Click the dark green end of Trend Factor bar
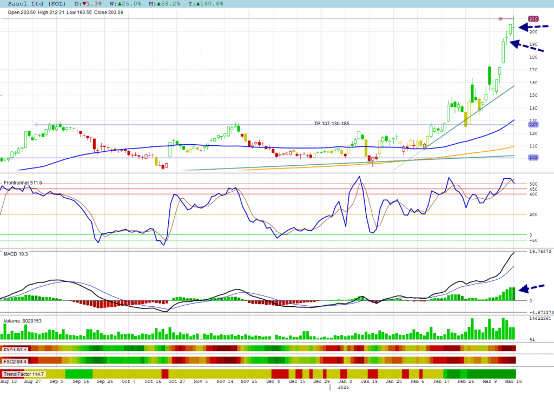 point(491,374)
